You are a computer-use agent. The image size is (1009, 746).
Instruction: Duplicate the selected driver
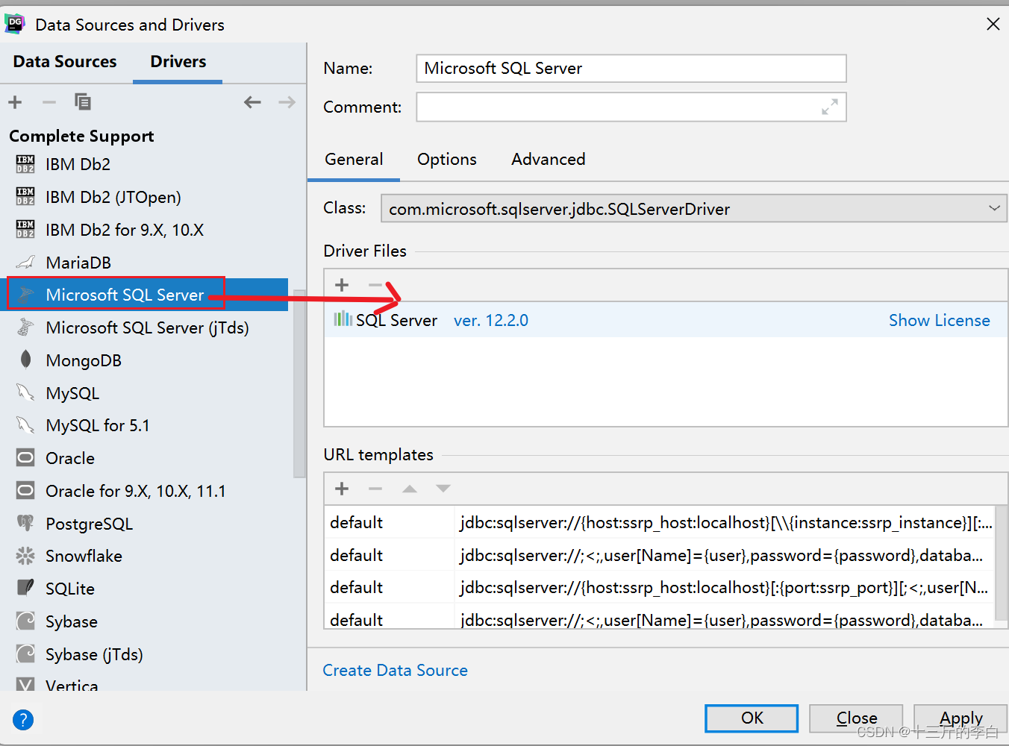point(83,102)
